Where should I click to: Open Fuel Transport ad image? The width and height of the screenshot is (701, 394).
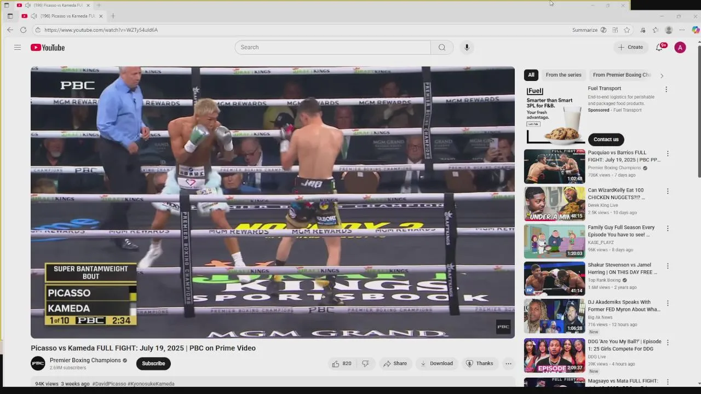pos(554,115)
